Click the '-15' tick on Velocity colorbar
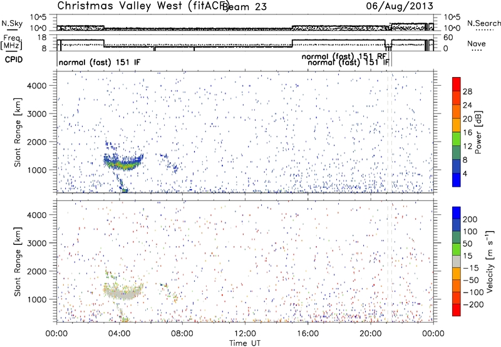Screen dimensions: 501x347 [471, 268]
